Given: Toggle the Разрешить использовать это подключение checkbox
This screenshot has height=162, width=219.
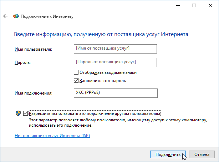Looking at the screenshot, I should click(25, 113).
